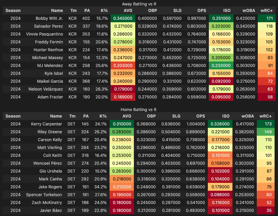Screen dimensions: 278x216
Task: Click Kerry Carpenter ISO 0.326000 cell
Action: pos(220,124)
